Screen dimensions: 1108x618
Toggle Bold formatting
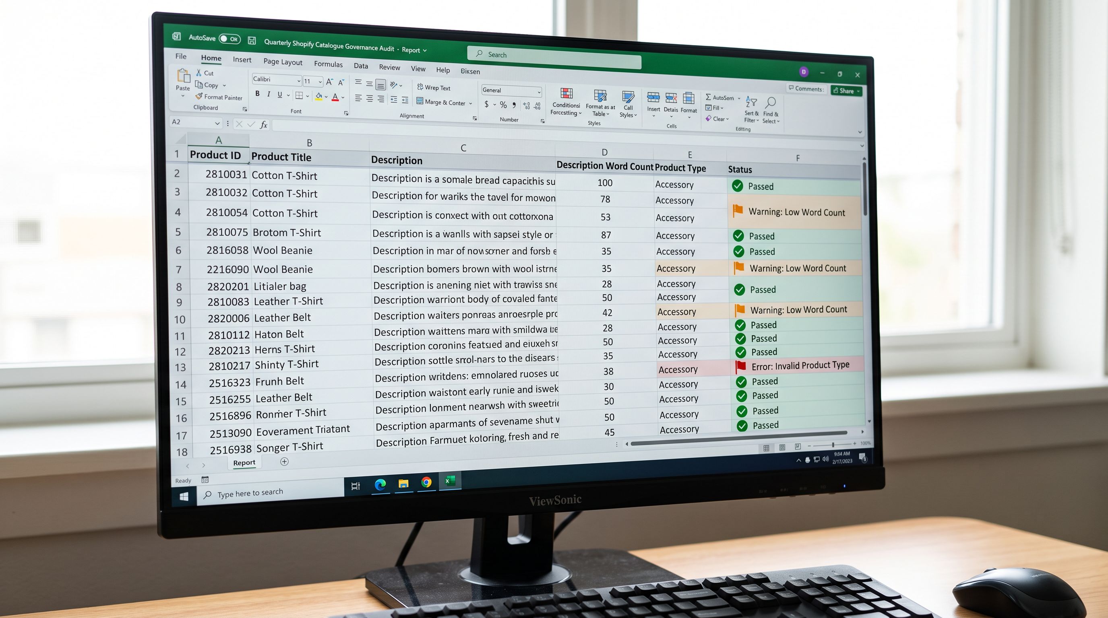pyautogui.click(x=257, y=94)
